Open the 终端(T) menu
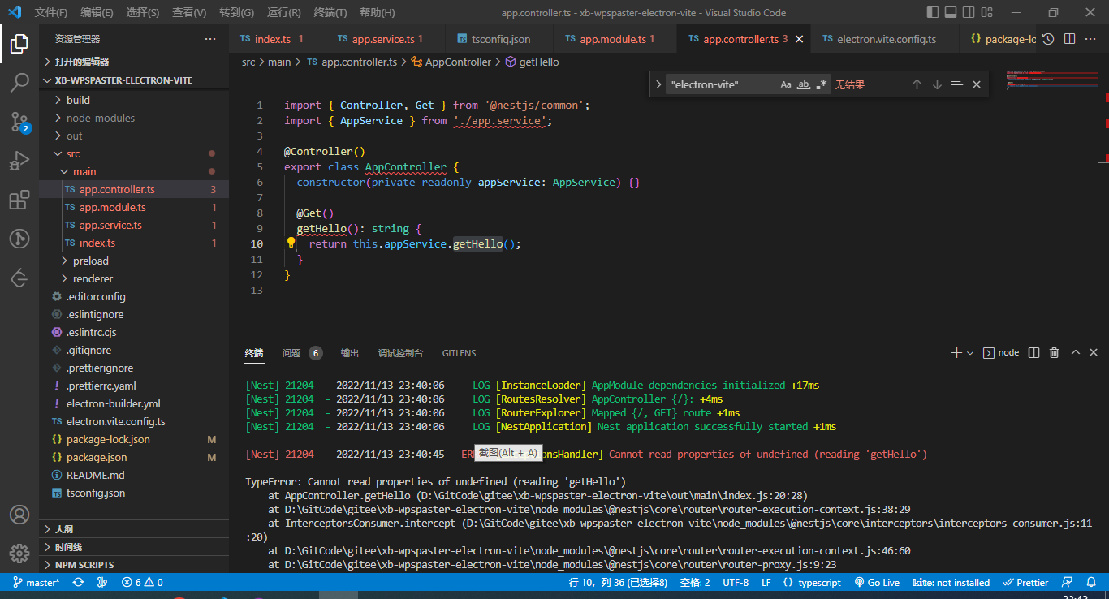 [x=330, y=13]
